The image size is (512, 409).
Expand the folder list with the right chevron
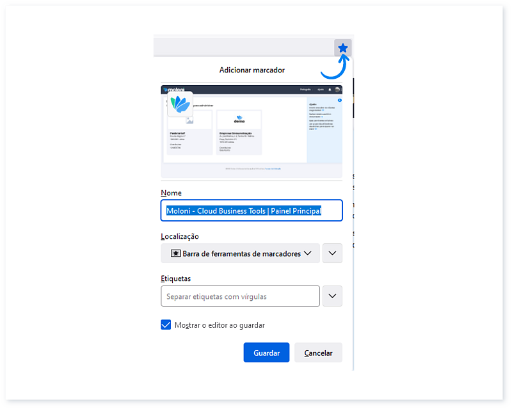tap(332, 253)
